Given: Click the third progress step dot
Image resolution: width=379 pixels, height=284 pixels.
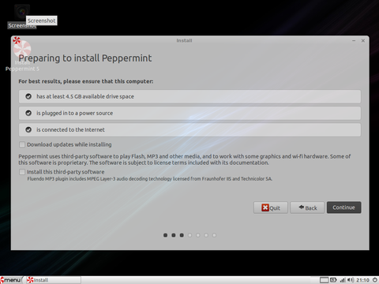Looking at the screenshot, I should point(182,235).
